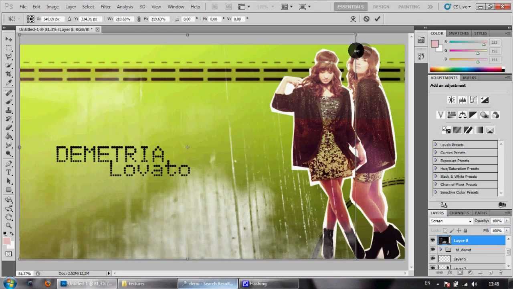This screenshot has height=289, width=513.
Task: Select the Clone Stamp tool
Action: [9, 110]
